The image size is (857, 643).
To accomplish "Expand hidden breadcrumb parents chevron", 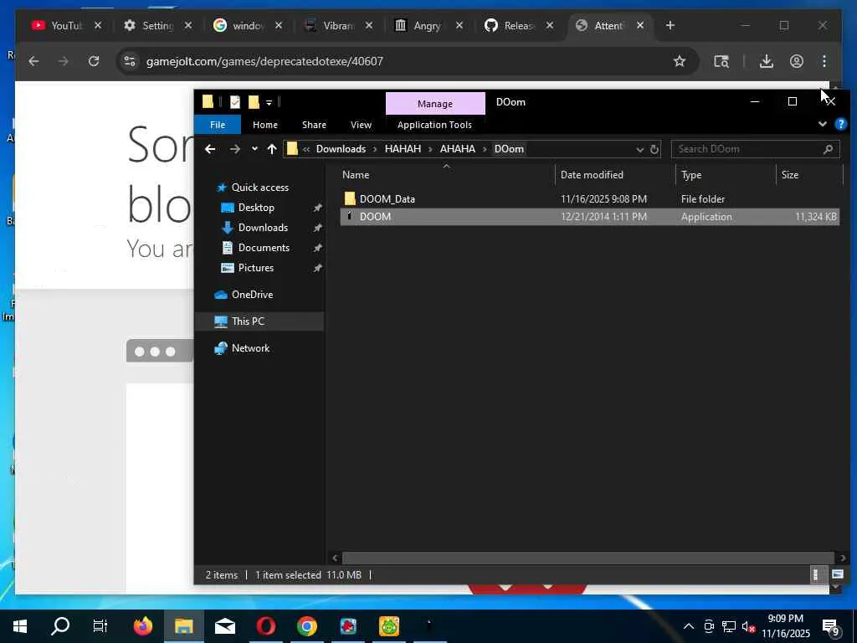I will tap(306, 149).
